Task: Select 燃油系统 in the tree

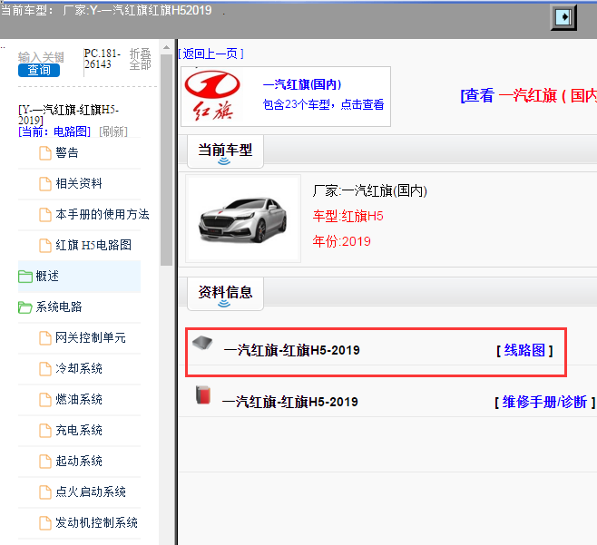Action: point(79,399)
